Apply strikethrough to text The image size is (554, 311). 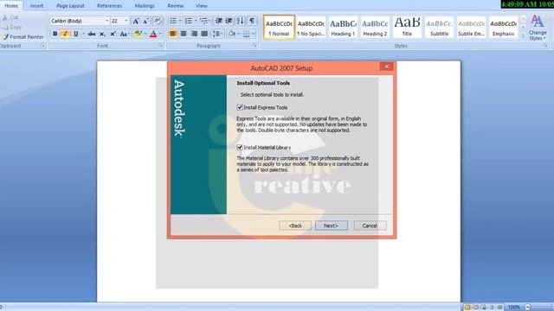coord(92,34)
